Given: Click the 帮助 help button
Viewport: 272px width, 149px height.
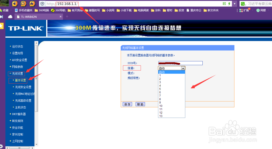Looking at the screenshot, I should pyautogui.click(x=140, y=104).
